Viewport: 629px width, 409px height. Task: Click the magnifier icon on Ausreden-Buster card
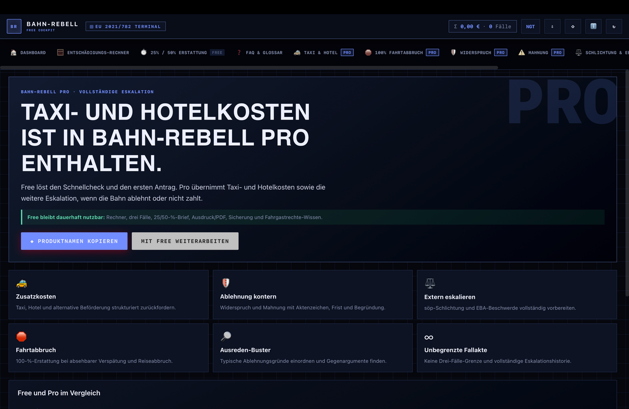tap(226, 337)
